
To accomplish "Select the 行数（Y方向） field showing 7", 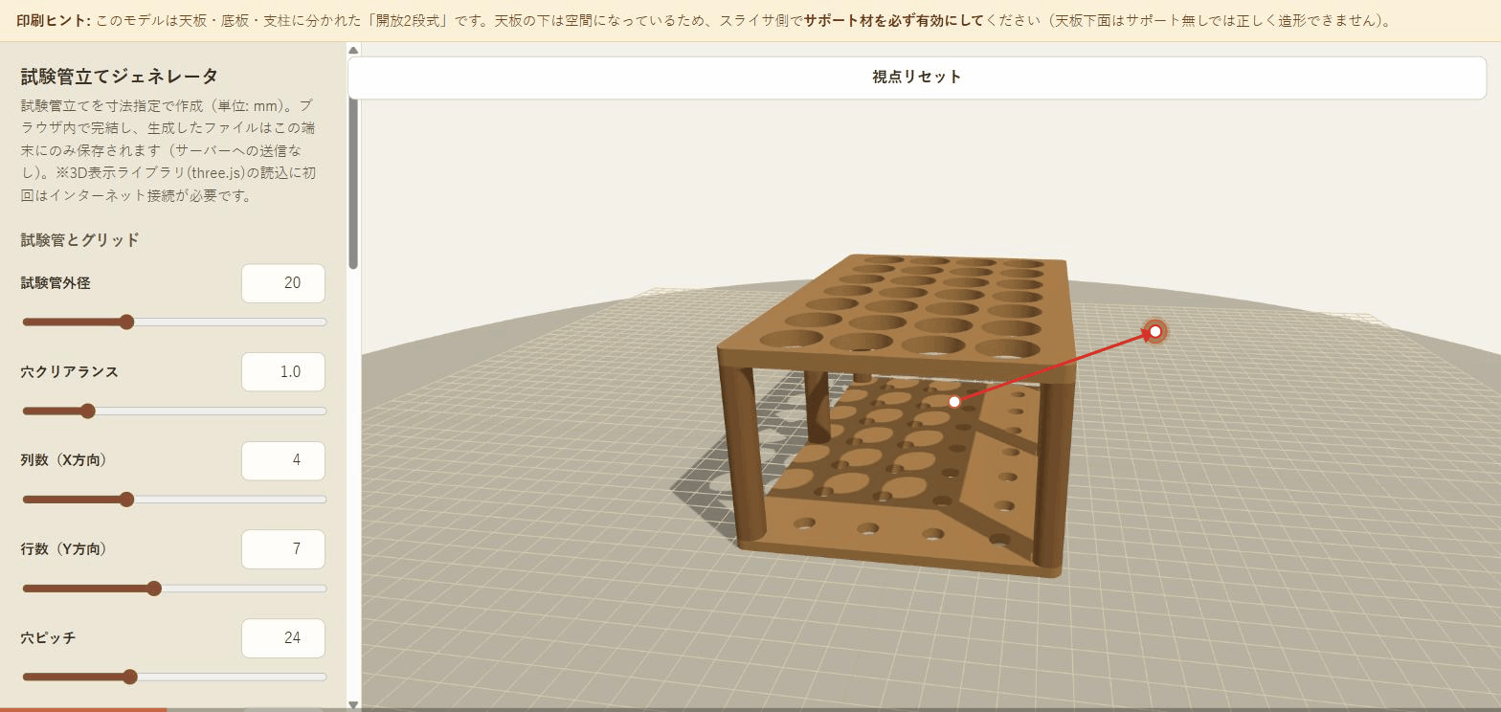I will (283, 549).
